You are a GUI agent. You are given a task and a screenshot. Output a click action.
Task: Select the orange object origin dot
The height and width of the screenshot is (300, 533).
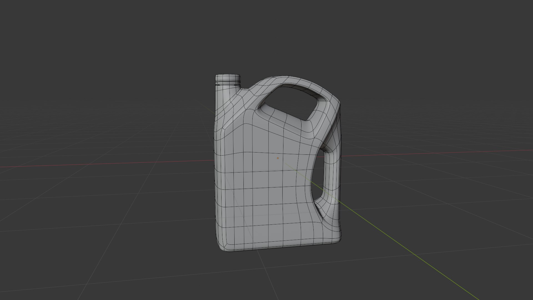tap(278, 158)
